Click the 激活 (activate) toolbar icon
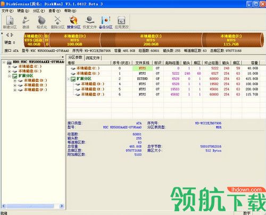266x215 pixels. click(x=26, y=22)
